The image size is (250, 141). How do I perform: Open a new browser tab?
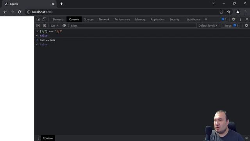[62, 4]
